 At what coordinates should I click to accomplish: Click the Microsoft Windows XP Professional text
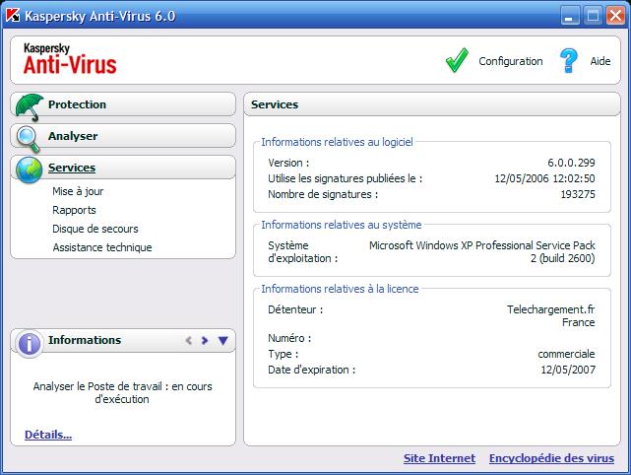[481, 251]
